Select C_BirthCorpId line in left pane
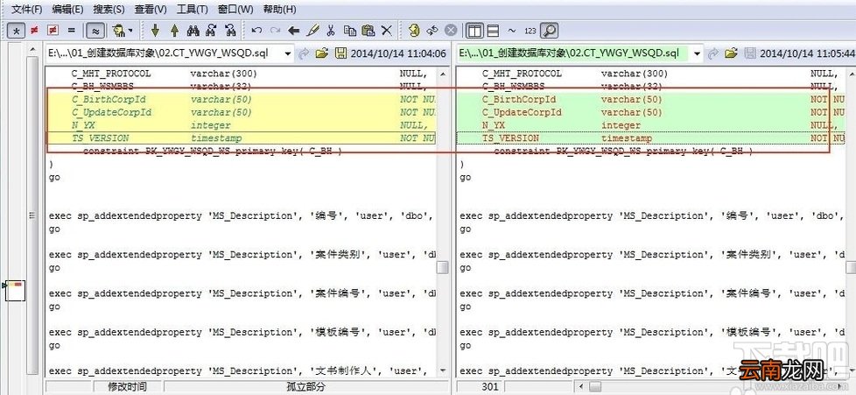 tap(241, 100)
